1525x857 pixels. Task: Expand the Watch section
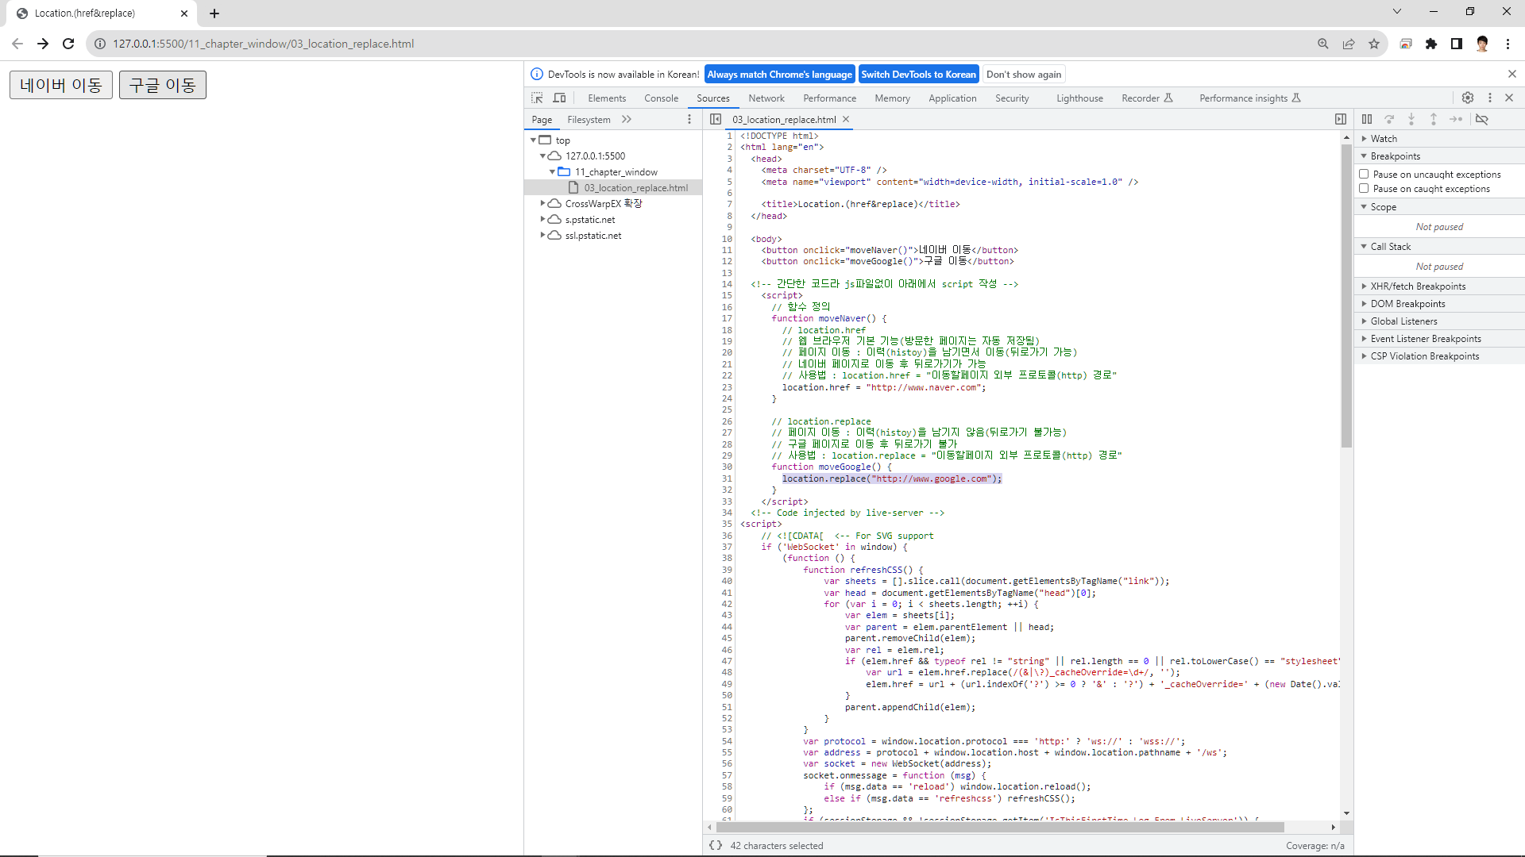1383,138
